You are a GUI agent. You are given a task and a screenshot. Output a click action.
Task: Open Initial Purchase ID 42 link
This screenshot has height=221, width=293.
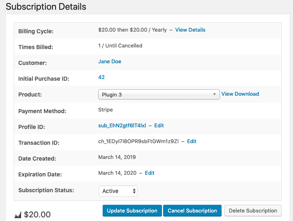[x=101, y=77]
